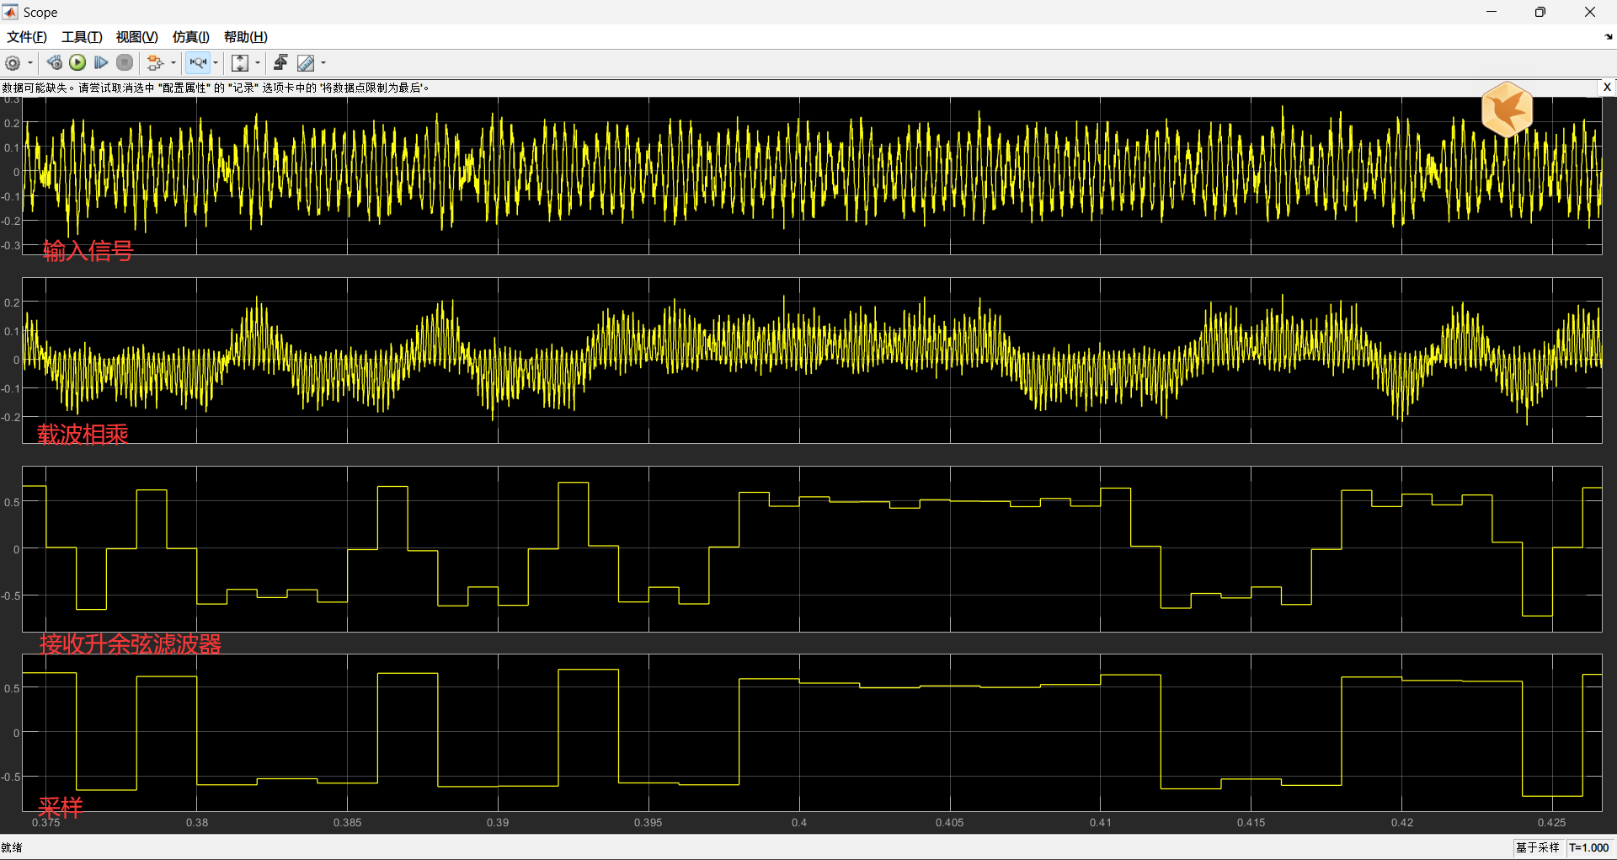Expand the gear settings dropdown arrow

tap(30, 63)
